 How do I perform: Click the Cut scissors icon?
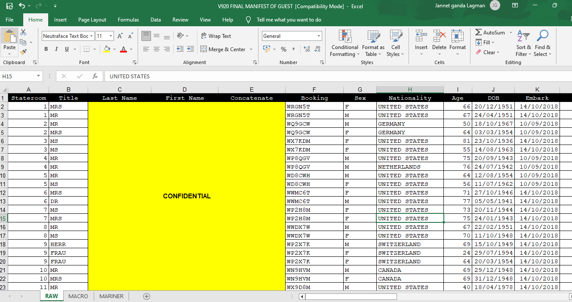pyautogui.click(x=23, y=32)
